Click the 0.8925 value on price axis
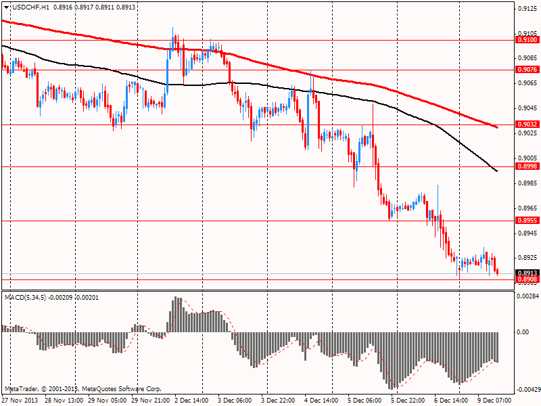Screen dimensions: 541x406 [527, 258]
